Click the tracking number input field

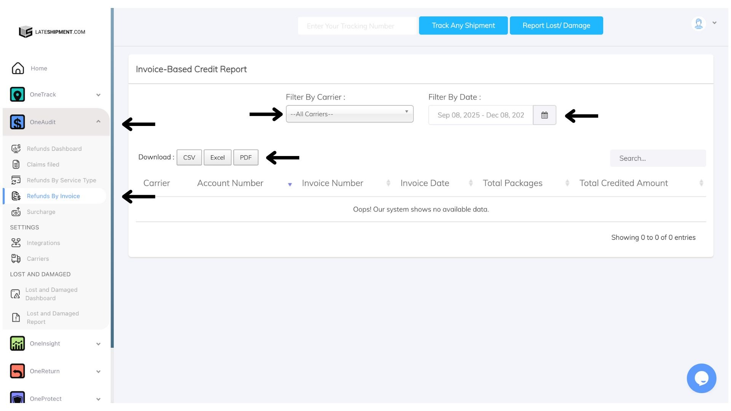357,26
